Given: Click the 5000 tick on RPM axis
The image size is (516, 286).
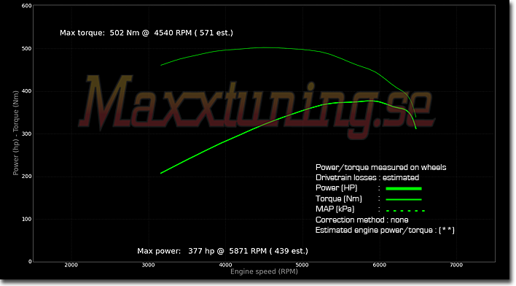Looking at the screenshot, I should point(302,265).
